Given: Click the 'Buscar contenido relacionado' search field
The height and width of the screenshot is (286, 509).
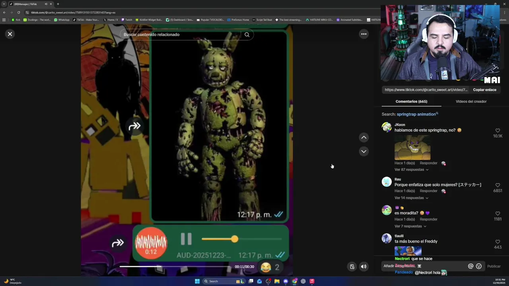Looking at the screenshot, I should coord(181,35).
